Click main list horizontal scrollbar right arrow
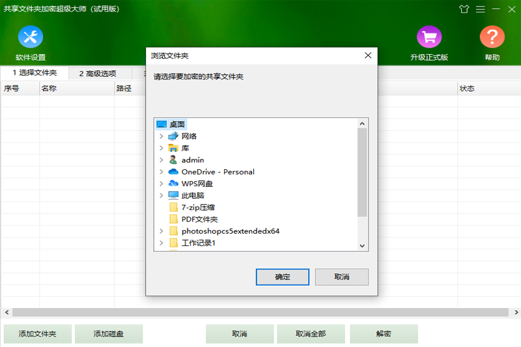 pos(516,312)
